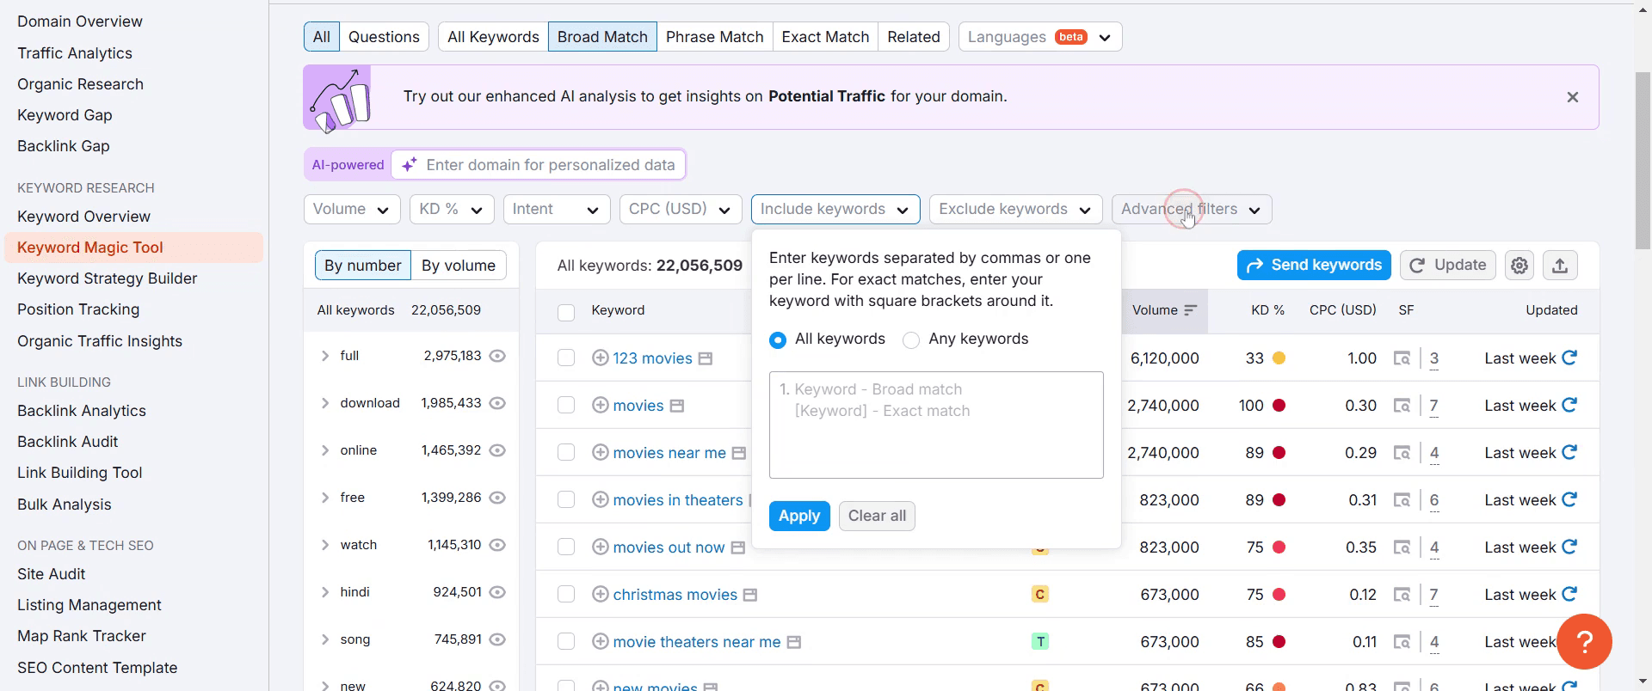Click the include keywords text area
Viewport: 1652px width, 691px height.
(936, 425)
